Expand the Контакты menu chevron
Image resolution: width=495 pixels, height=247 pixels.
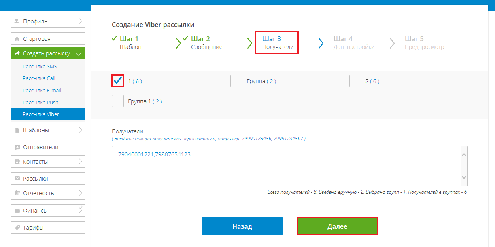pos(81,161)
